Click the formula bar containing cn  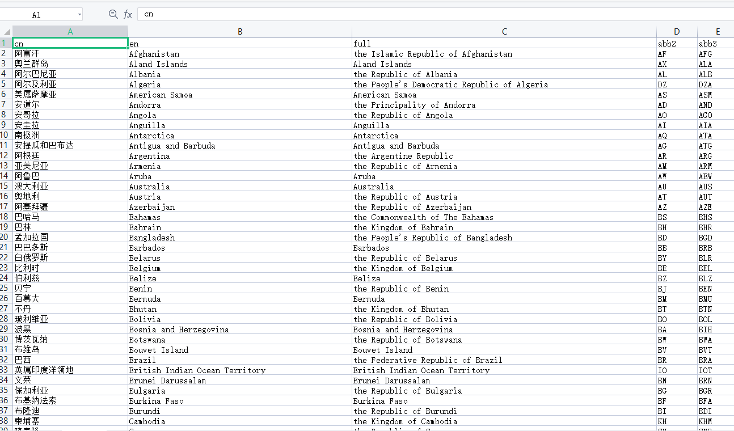pyautogui.click(x=435, y=14)
